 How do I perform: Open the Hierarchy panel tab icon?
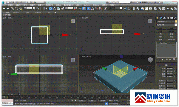[164, 18]
